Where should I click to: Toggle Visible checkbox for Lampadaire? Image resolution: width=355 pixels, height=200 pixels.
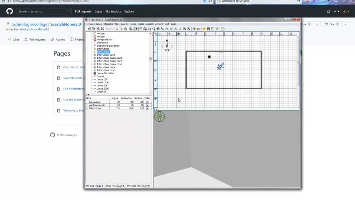tap(147, 102)
